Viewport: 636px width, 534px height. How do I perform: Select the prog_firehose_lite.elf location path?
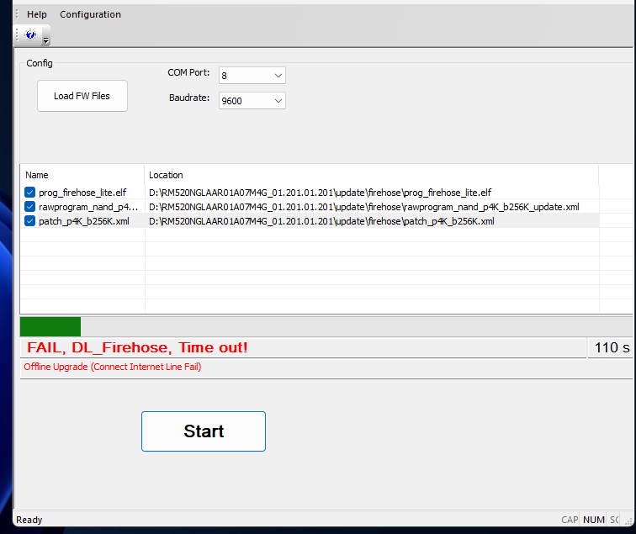[320, 193]
